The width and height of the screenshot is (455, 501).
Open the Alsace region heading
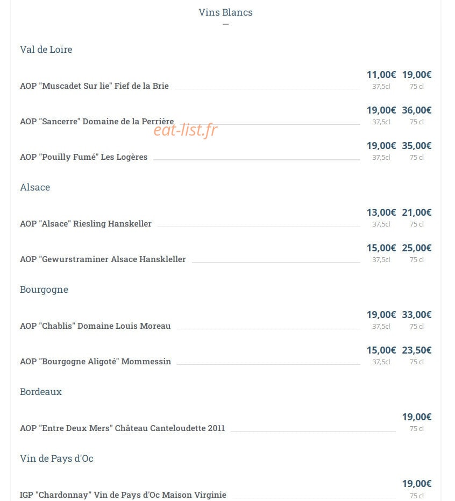(35, 187)
